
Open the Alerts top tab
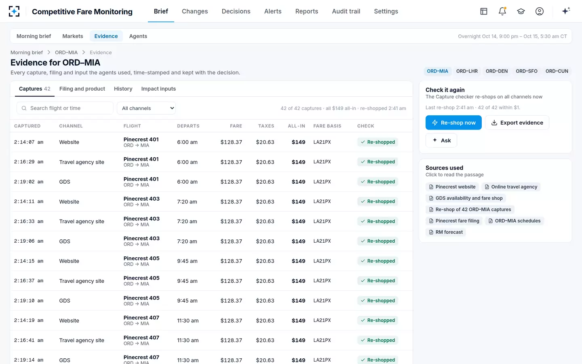tap(273, 11)
